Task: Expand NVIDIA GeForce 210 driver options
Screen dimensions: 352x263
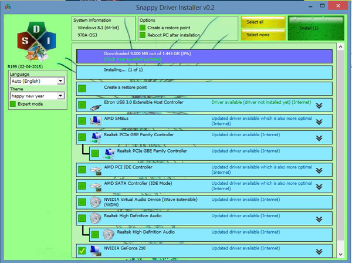Action: click(319, 252)
